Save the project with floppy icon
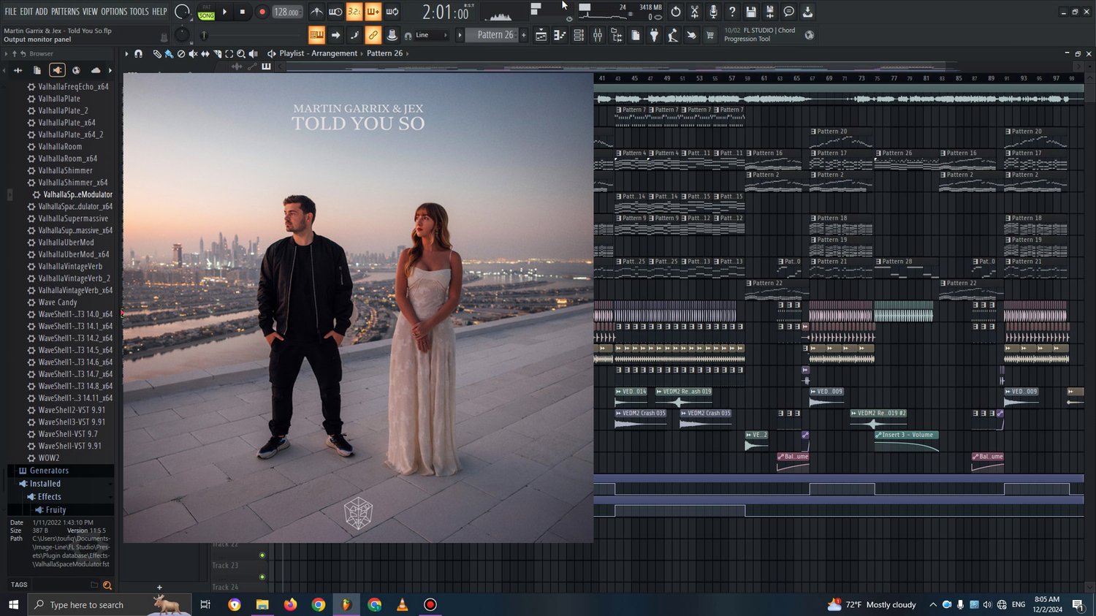The image size is (1096, 616). (751, 12)
